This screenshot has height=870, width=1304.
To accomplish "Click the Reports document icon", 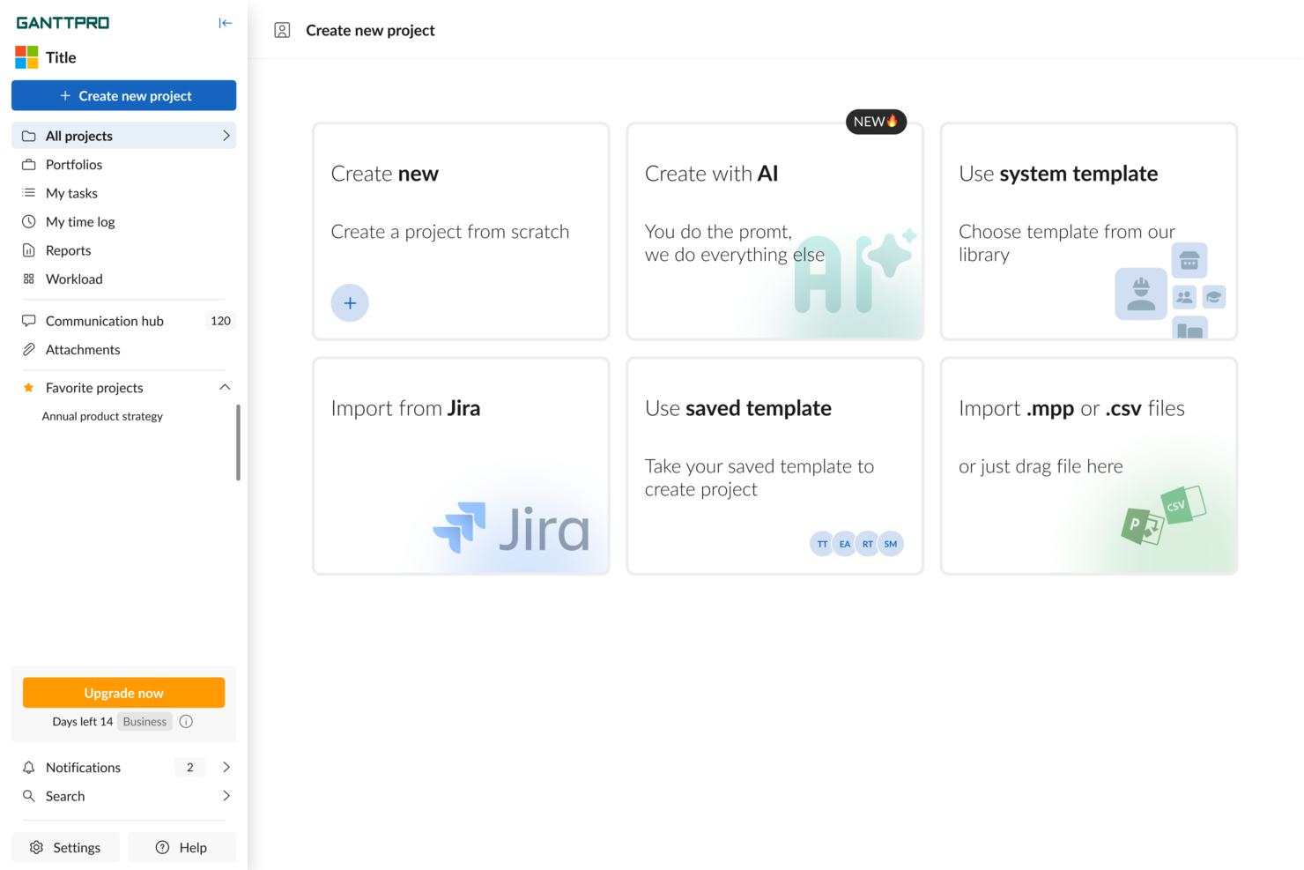I will tap(29, 250).
